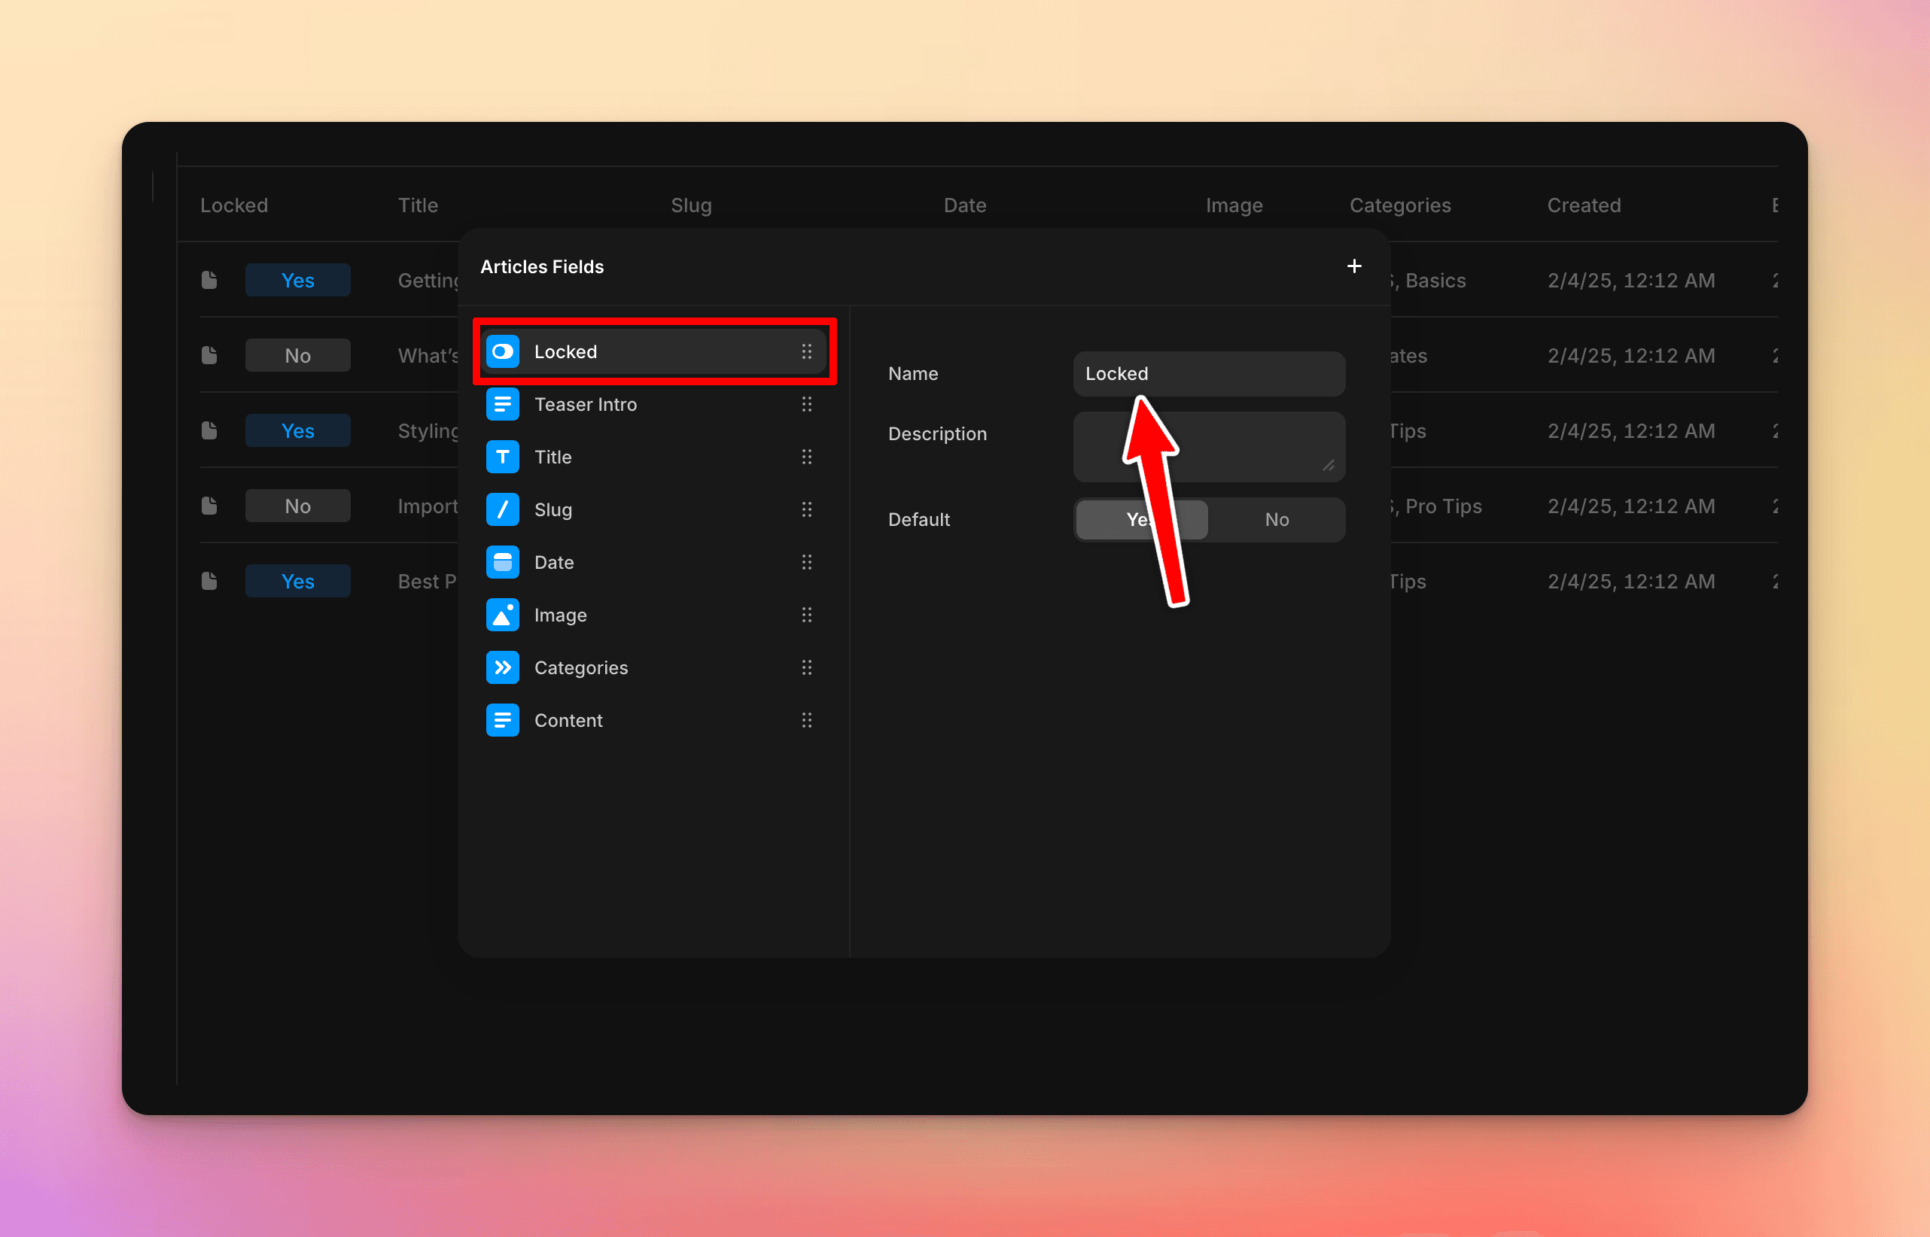Click the Slug column header
Image resolution: width=1930 pixels, height=1237 pixels.
coord(690,205)
